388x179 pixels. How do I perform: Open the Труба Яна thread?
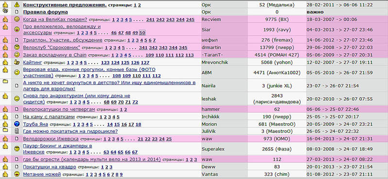tap(35, 124)
